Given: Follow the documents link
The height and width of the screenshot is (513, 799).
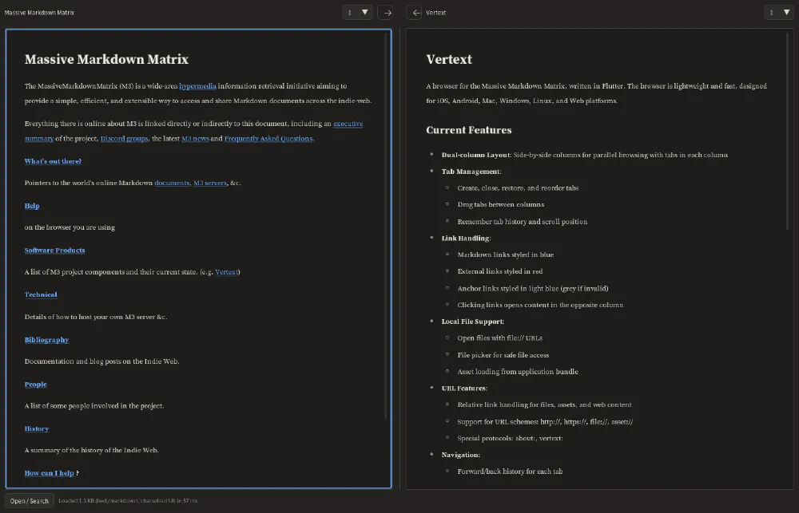Looking at the screenshot, I should (x=172, y=183).
